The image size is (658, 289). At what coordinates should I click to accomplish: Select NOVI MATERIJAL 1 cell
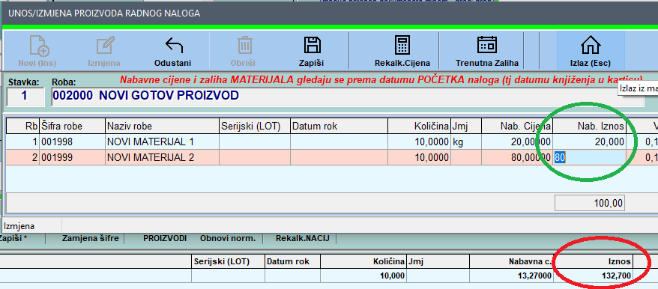point(162,142)
